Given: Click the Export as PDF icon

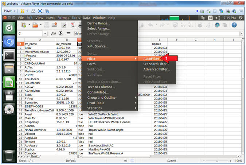Looking at the screenshot, I should (x=73, y=25).
